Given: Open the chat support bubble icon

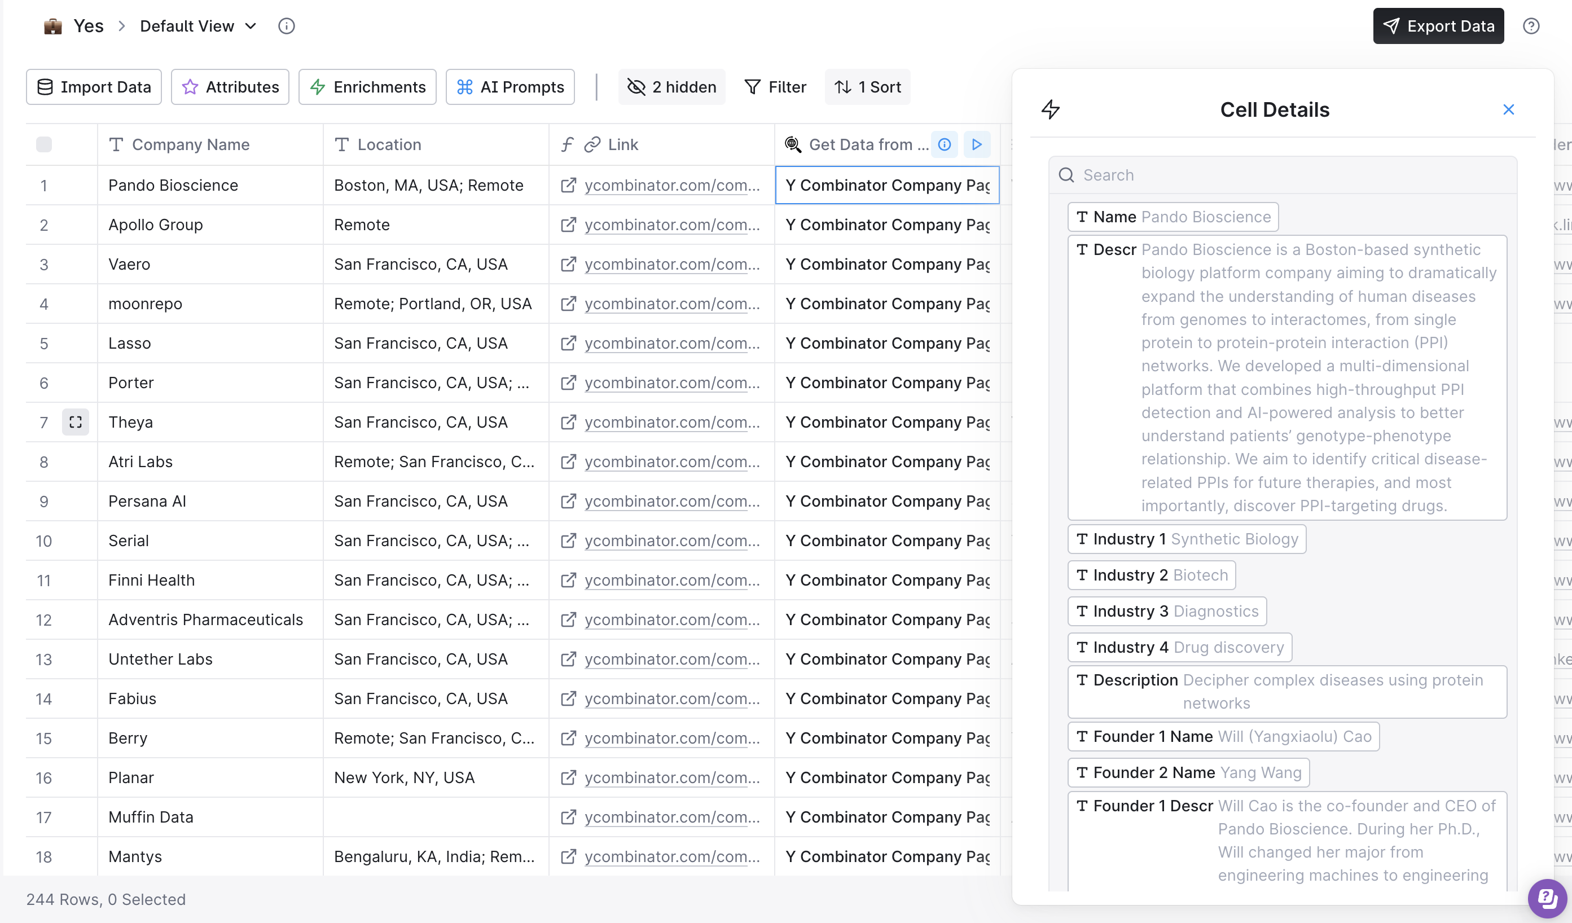Looking at the screenshot, I should coord(1547,898).
